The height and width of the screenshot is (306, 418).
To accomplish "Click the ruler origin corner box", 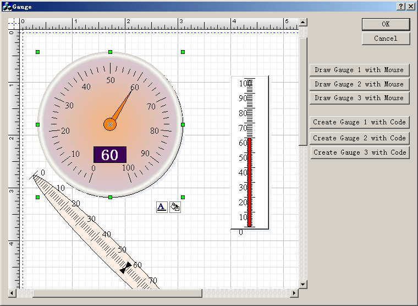I will [13, 24].
